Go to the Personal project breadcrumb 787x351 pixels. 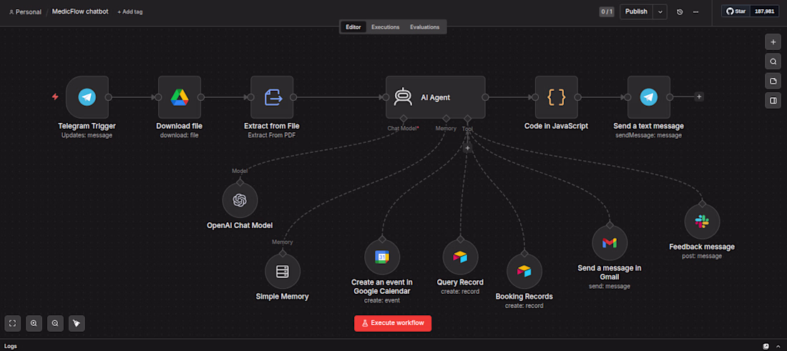click(x=25, y=11)
